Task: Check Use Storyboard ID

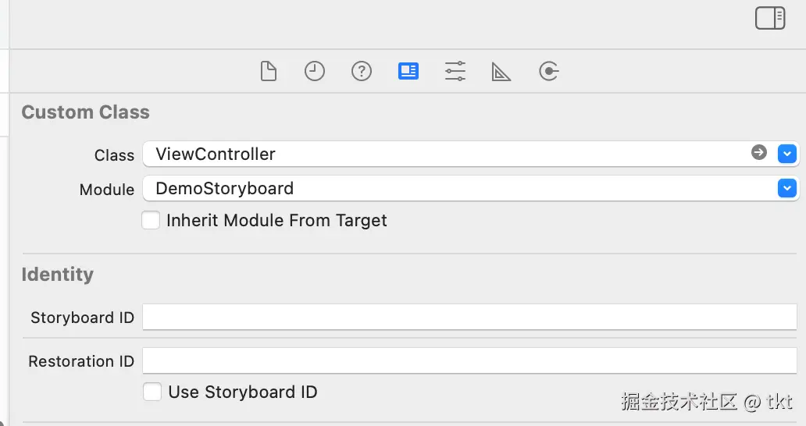Action: click(x=152, y=392)
